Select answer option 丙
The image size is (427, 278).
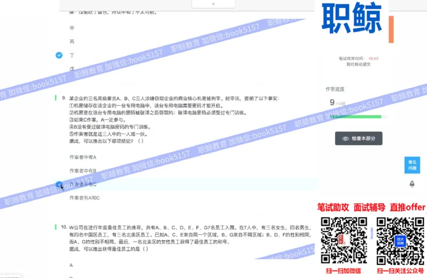72,42
